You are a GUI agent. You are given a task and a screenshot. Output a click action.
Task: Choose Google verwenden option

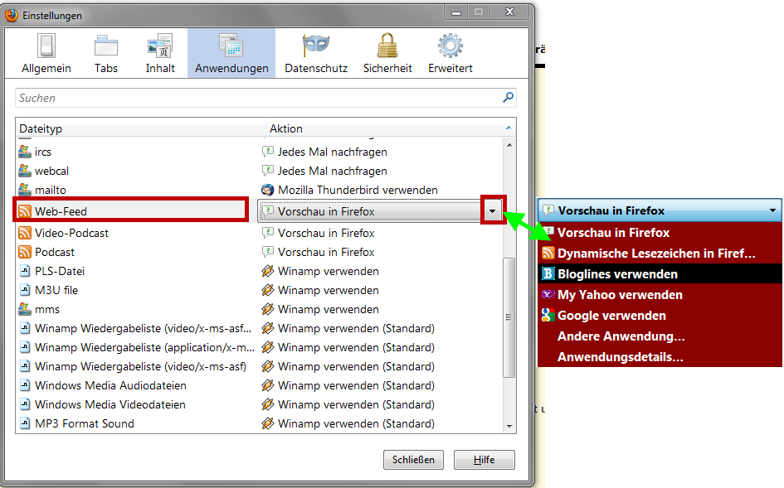pyautogui.click(x=660, y=315)
